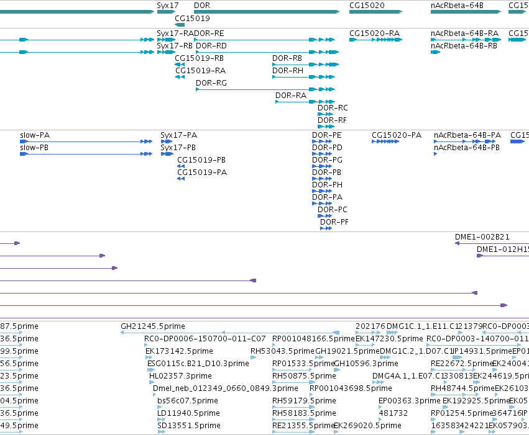Select transcript label DOR-RB

(x=287, y=58)
